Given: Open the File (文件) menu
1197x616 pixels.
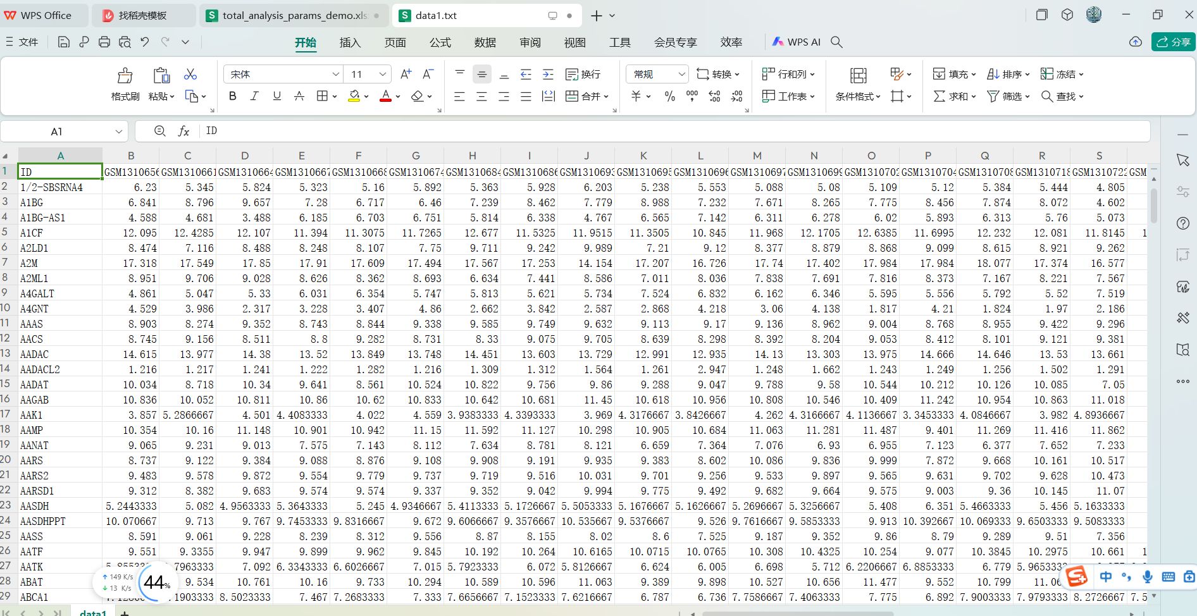Looking at the screenshot, I should click(x=22, y=42).
